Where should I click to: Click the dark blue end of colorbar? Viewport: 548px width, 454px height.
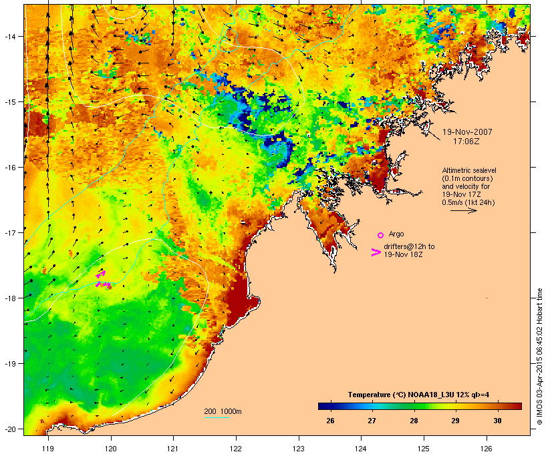coord(323,406)
